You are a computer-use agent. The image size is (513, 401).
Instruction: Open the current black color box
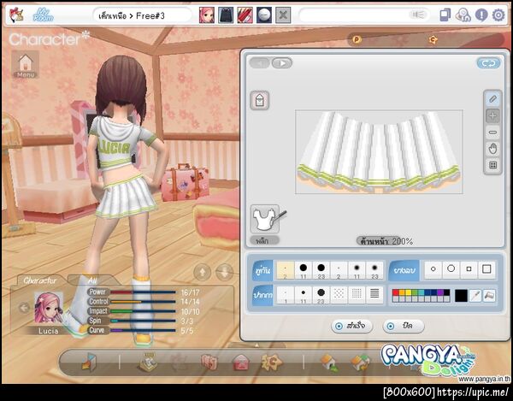461,296
